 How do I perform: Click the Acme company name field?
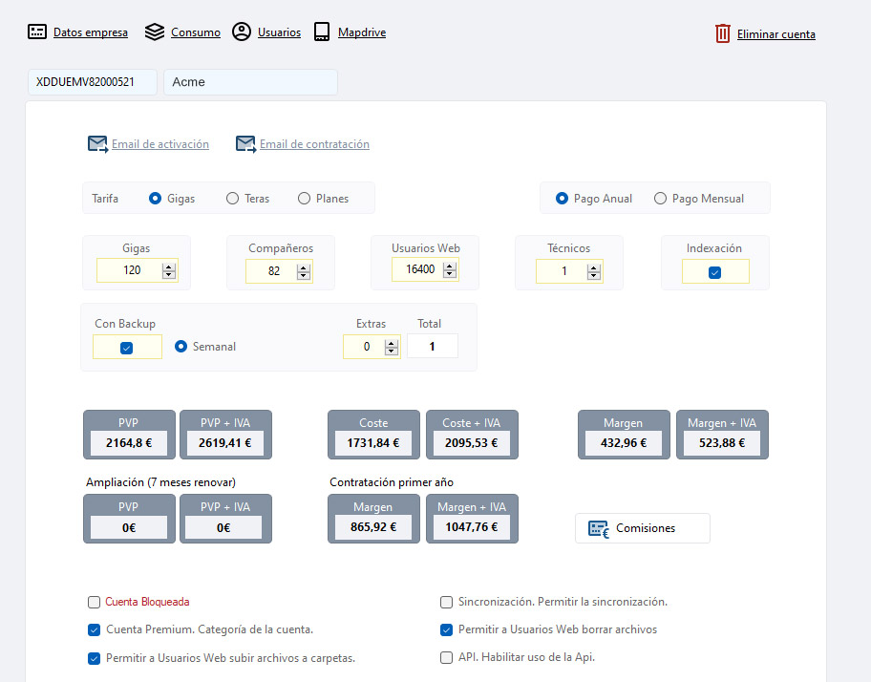(250, 82)
